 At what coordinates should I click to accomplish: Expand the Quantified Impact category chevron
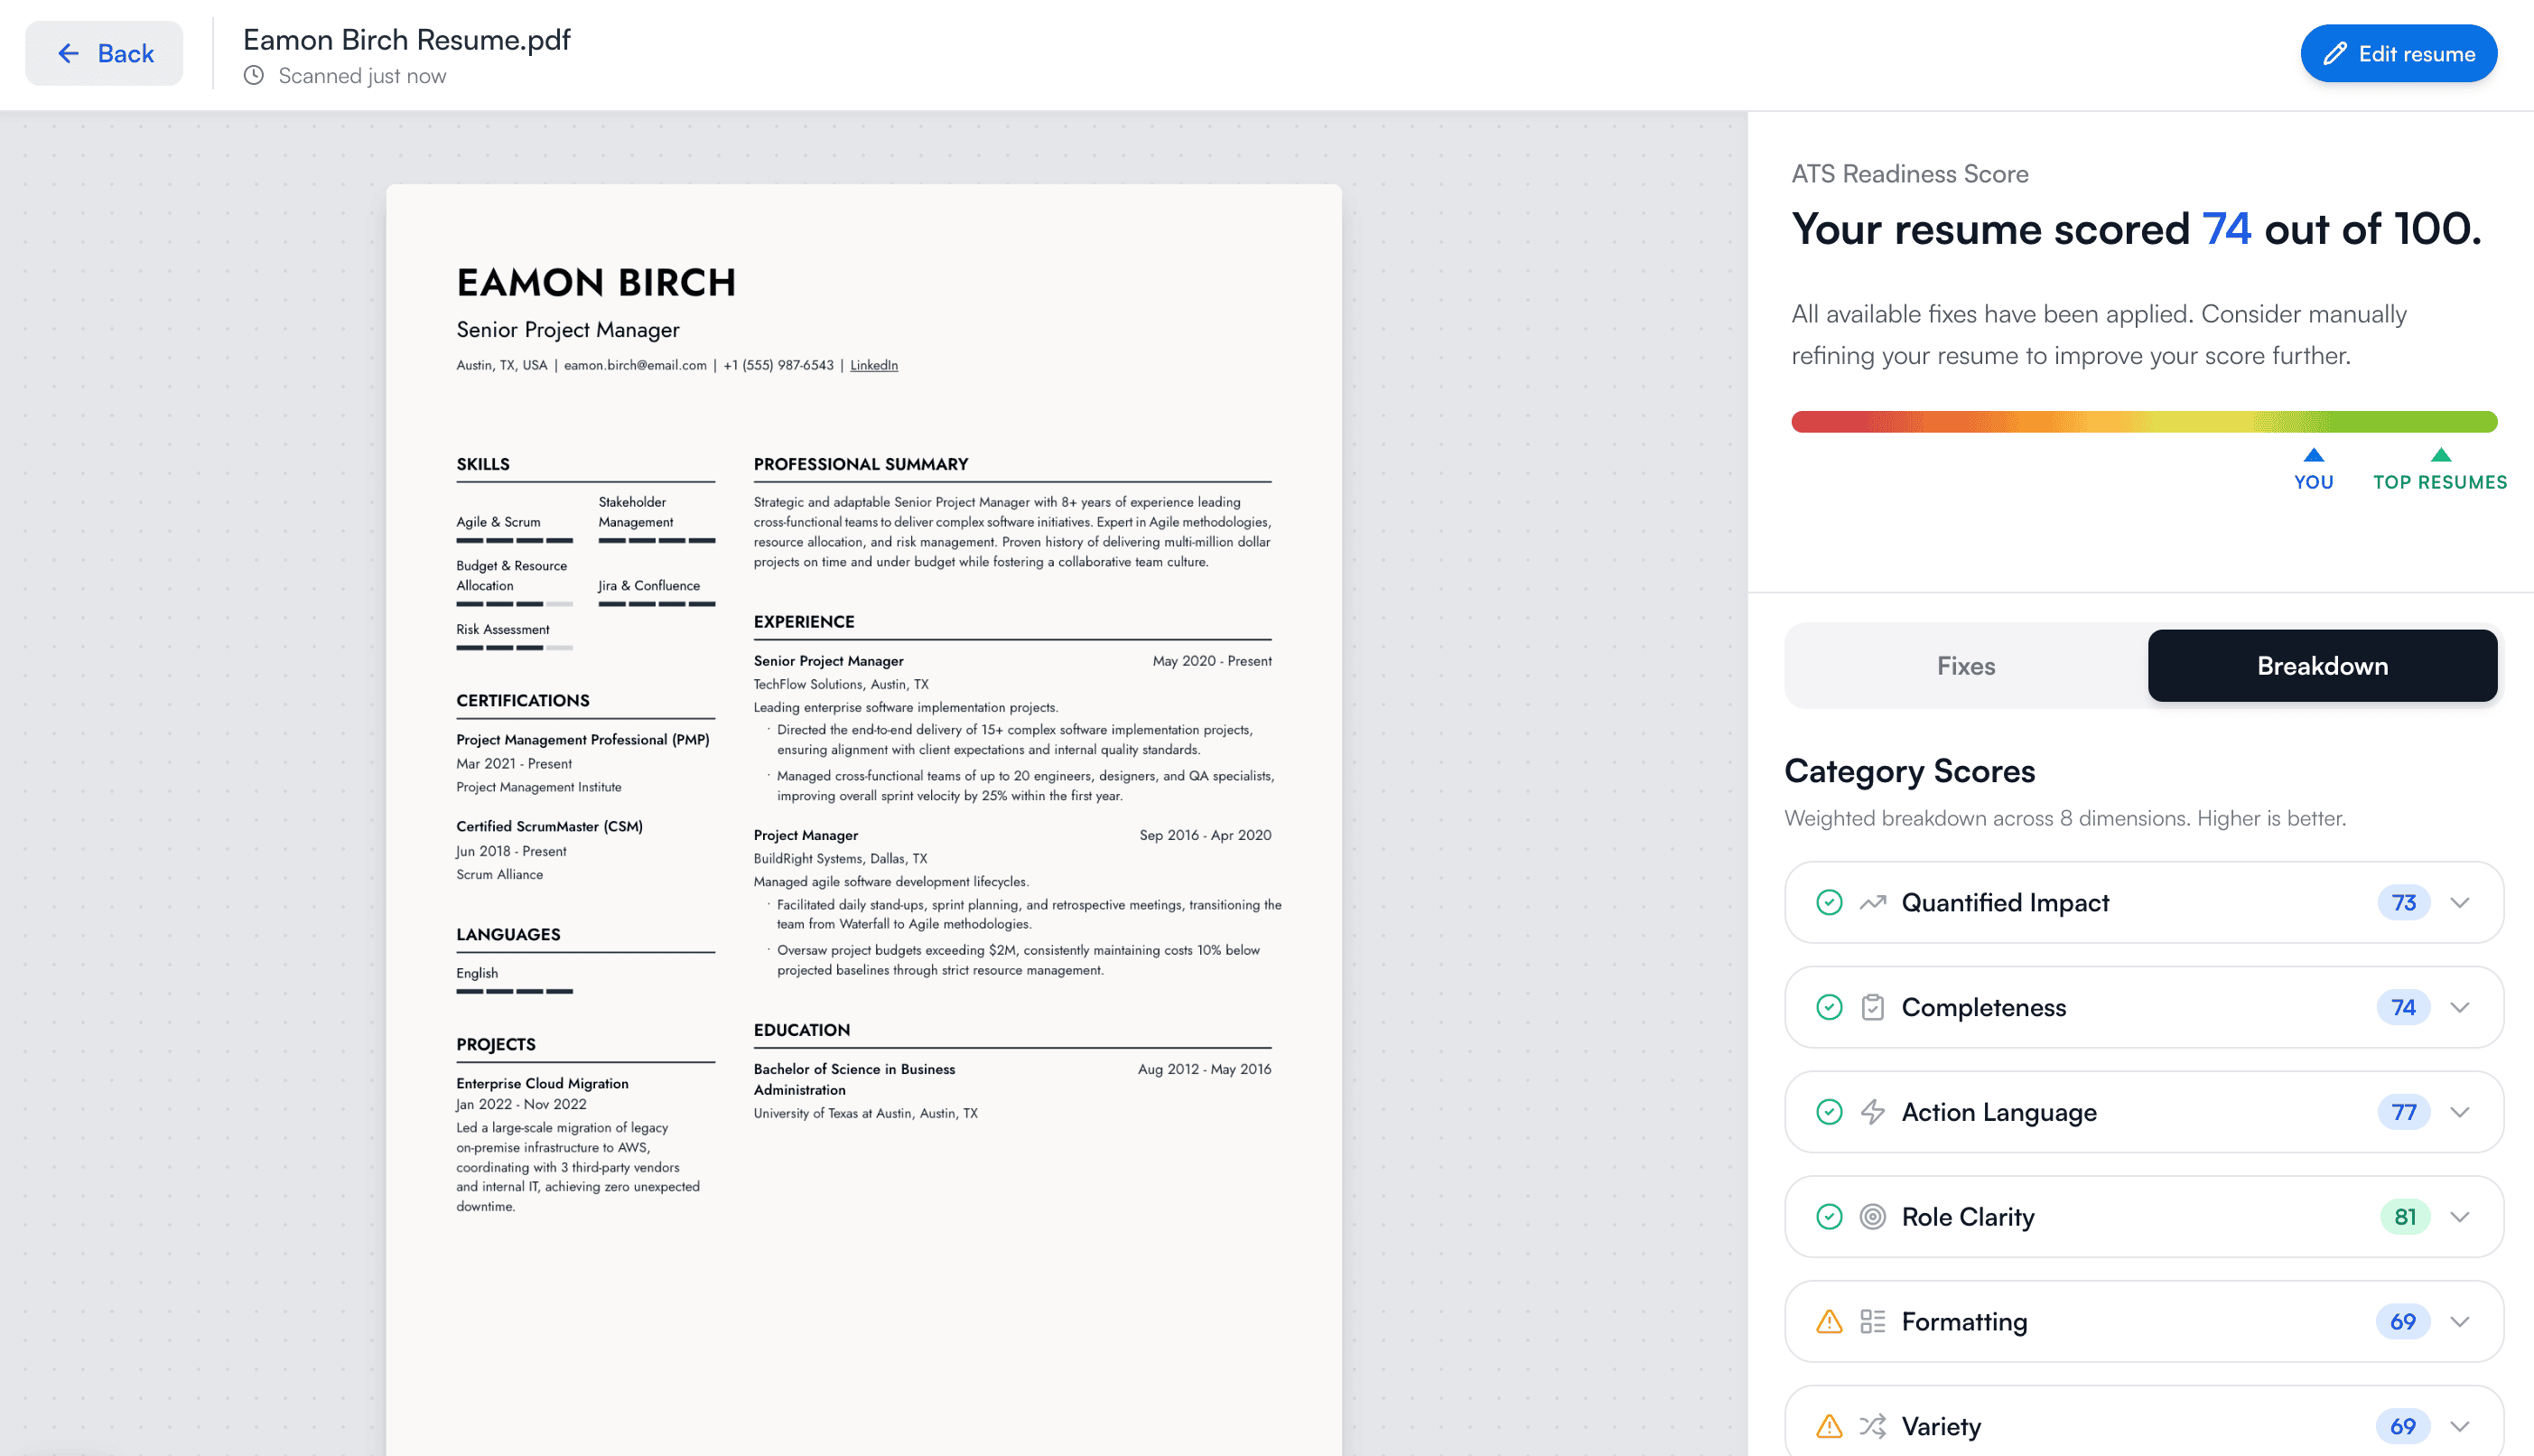[2460, 903]
